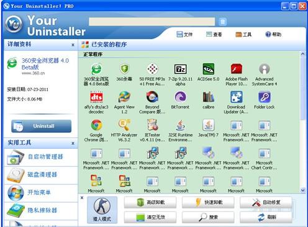Select the HTTP Analyzer V6.3.2 icon
308x227 pixels.
pyautogui.click(x=124, y=125)
